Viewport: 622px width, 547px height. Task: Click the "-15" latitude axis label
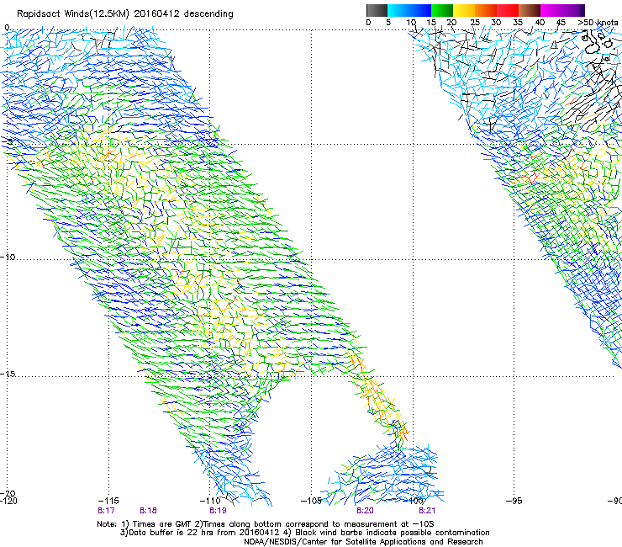coord(8,374)
